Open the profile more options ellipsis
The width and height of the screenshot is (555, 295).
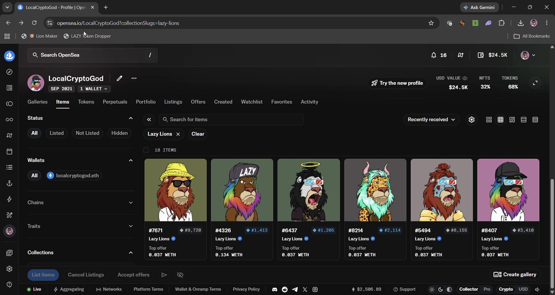[134, 78]
